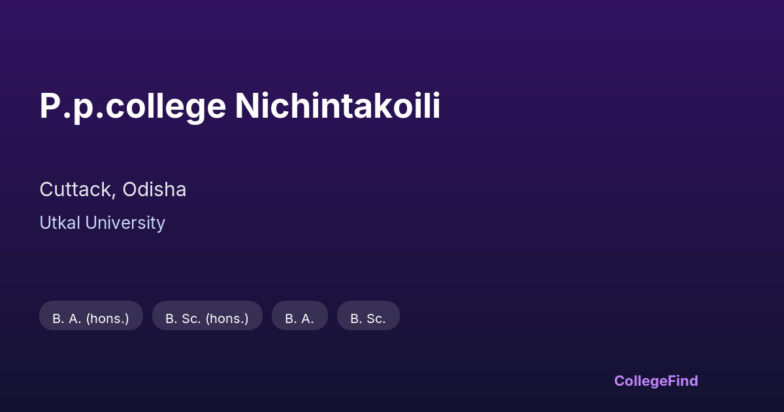Click the CollegeFind brand logo
Image resolution: width=784 pixels, height=412 pixels.
coord(655,381)
